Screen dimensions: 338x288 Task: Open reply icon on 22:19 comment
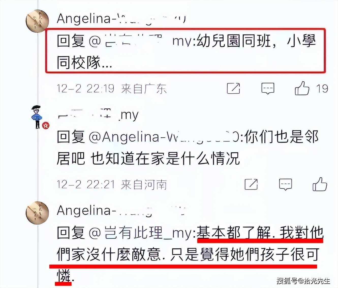coord(268,88)
